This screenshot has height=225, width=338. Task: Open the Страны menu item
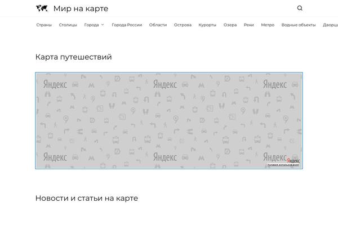point(44,25)
